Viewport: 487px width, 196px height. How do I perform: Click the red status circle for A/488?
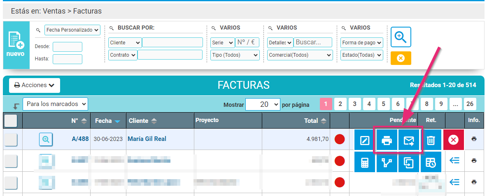pyautogui.click(x=340, y=139)
